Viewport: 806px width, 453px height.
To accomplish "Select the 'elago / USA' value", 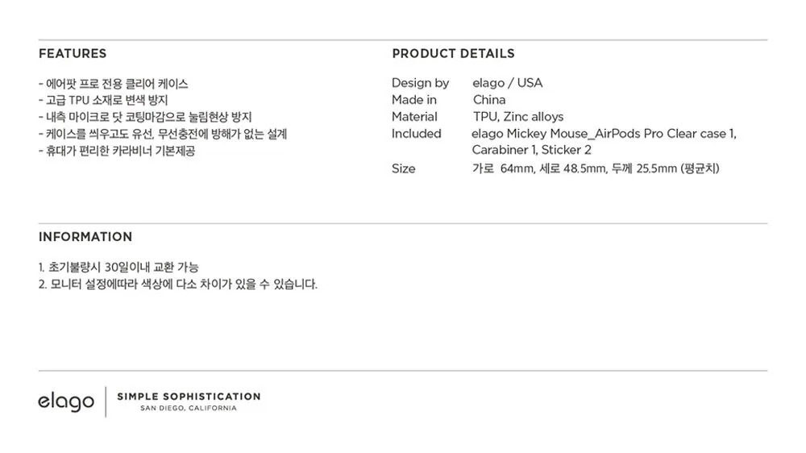I will coord(507,83).
